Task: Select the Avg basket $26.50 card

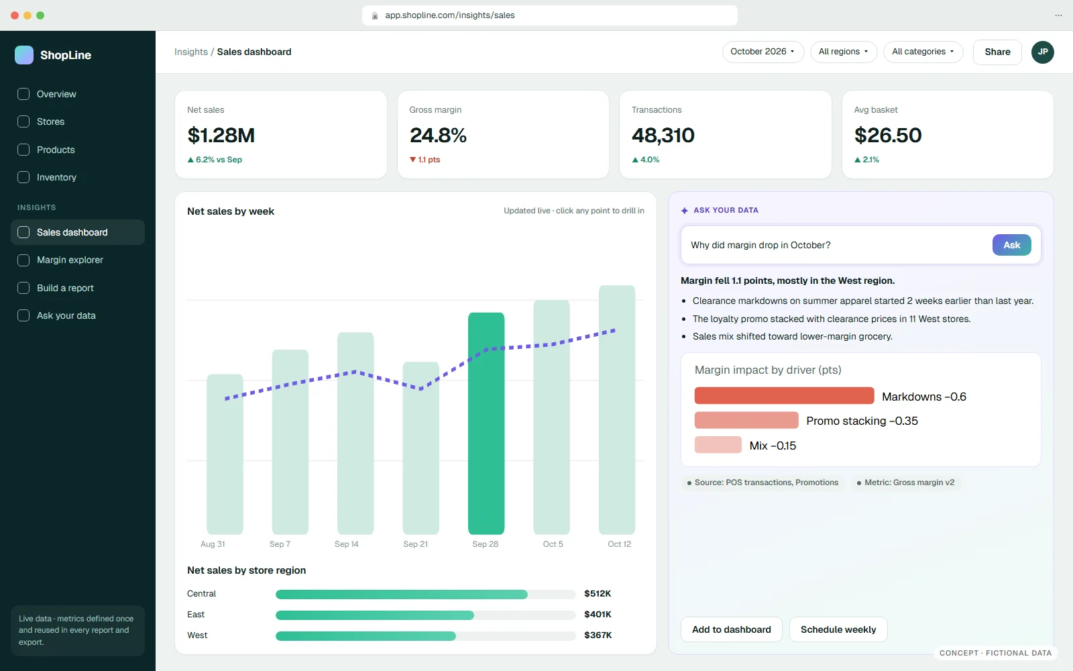Action: click(948, 135)
